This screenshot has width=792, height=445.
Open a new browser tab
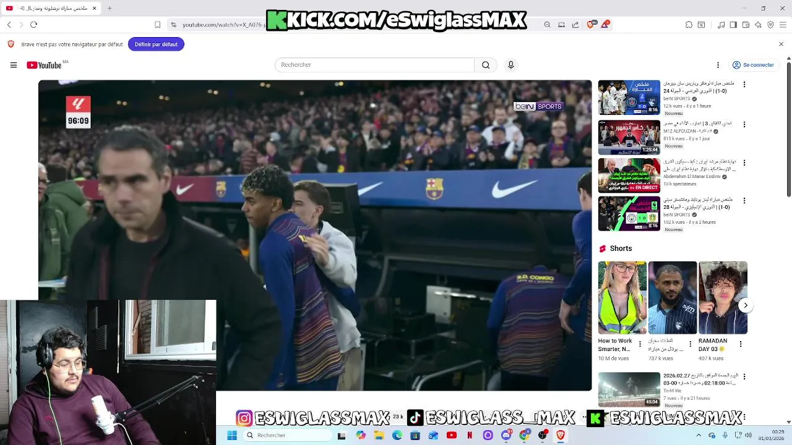pyautogui.click(x=110, y=8)
